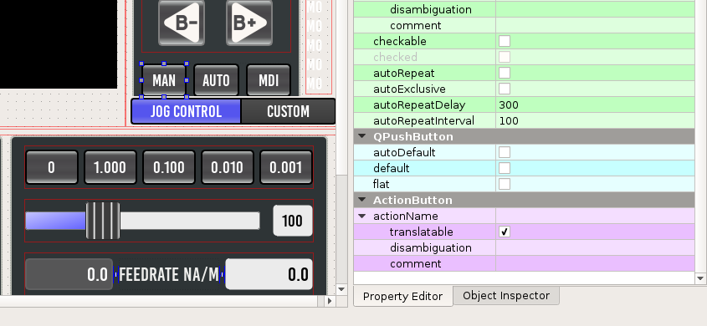Click the right feedrate field showing 0.0
This screenshot has width=707, height=326.
pos(269,274)
